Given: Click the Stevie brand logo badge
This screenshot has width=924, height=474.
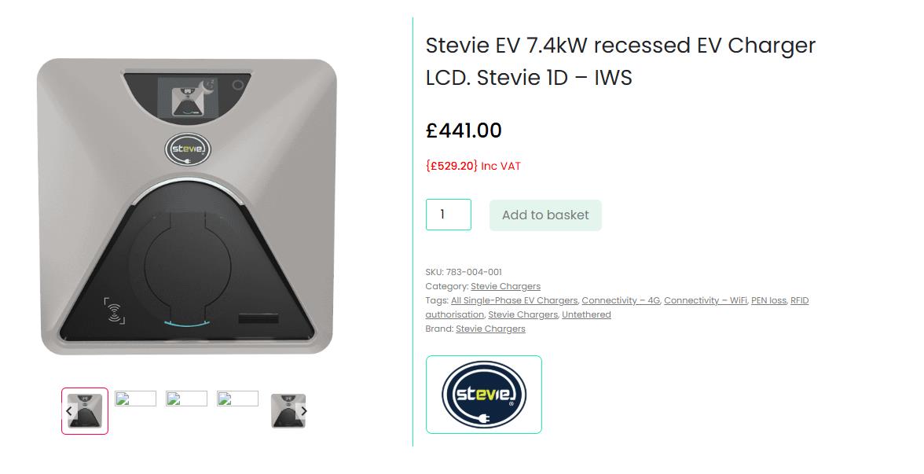Looking at the screenshot, I should 483,395.
